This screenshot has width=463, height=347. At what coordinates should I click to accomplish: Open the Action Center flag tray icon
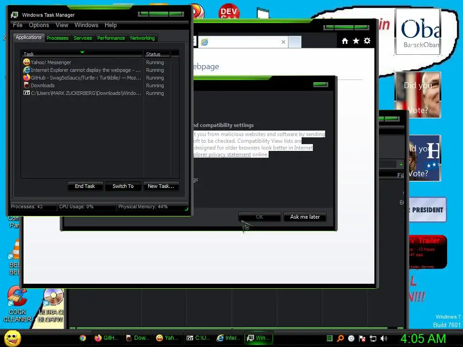[362, 338]
